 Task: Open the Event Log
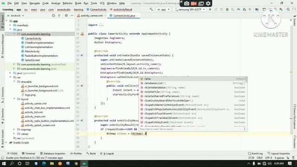point(255,154)
